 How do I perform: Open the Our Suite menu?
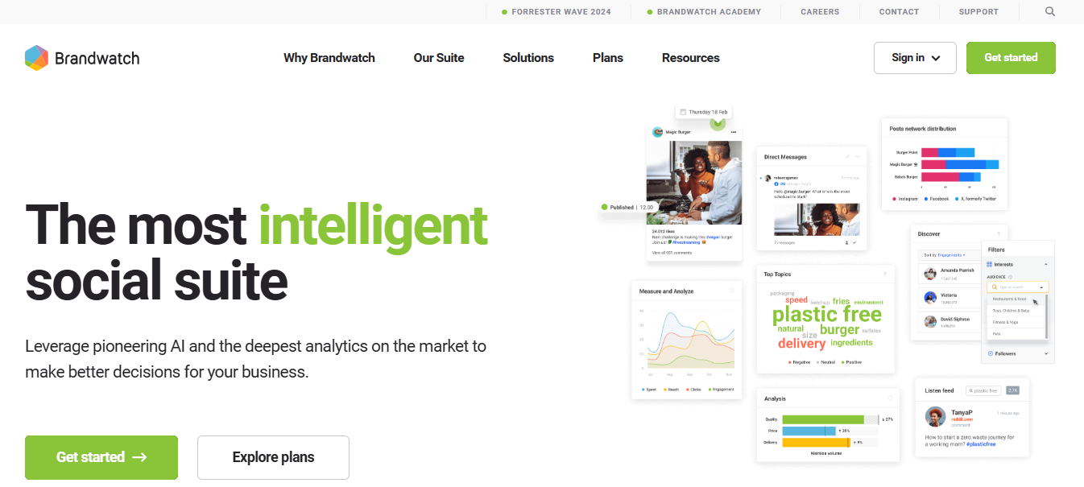[x=439, y=58]
